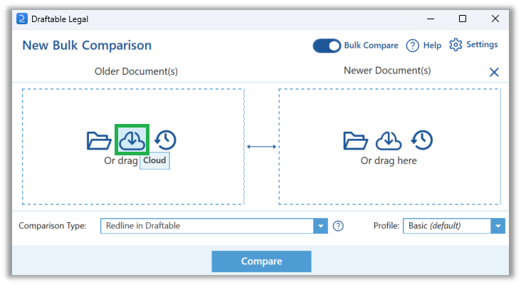521x285 pixels.
Task: Click the Comparison Type label
Action: pos(52,226)
